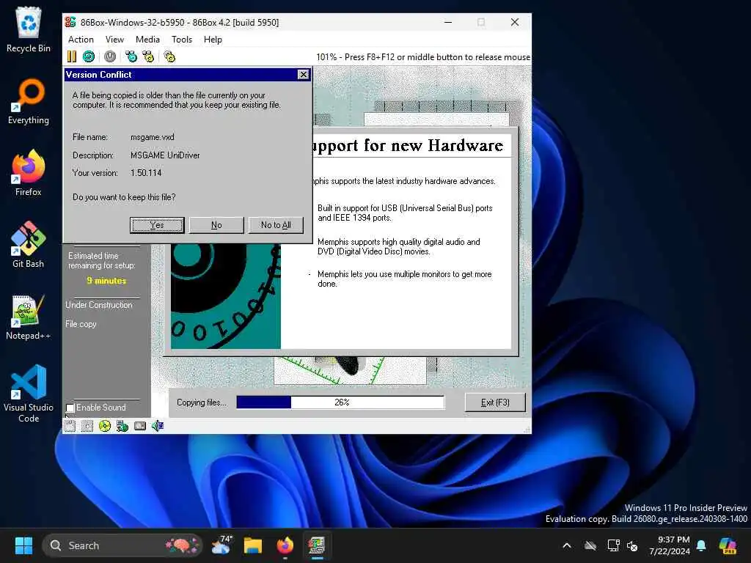
Task: Click the gray ACPI power-off icon
Action: pyautogui.click(x=110, y=56)
